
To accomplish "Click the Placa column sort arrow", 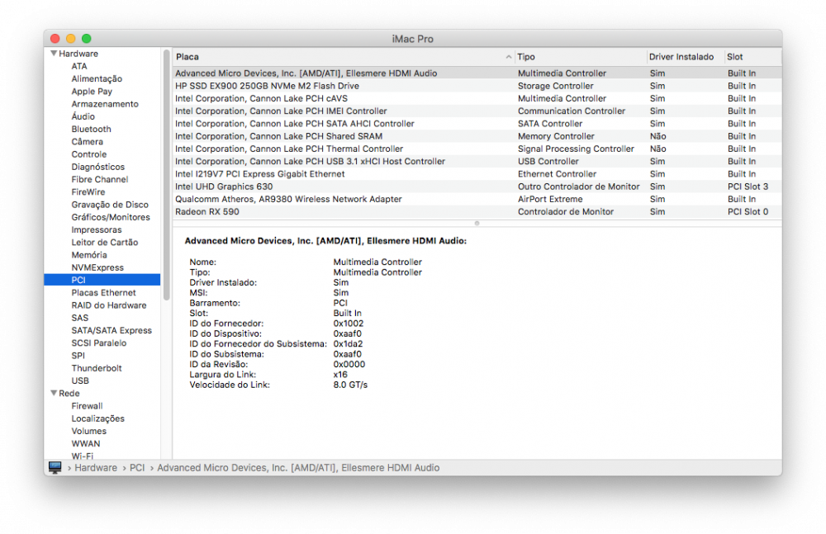I will point(508,57).
